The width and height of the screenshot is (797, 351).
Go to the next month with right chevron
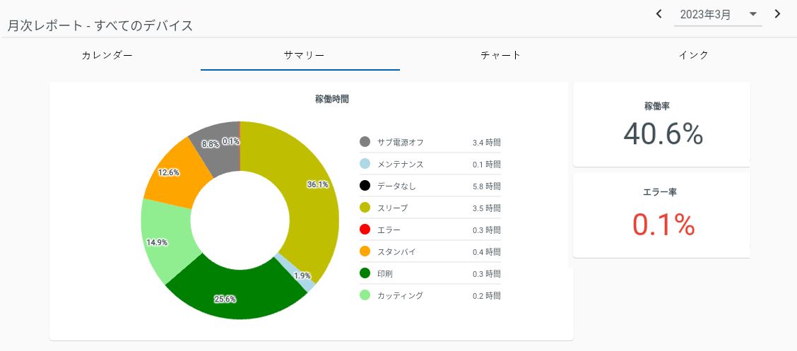pos(777,13)
